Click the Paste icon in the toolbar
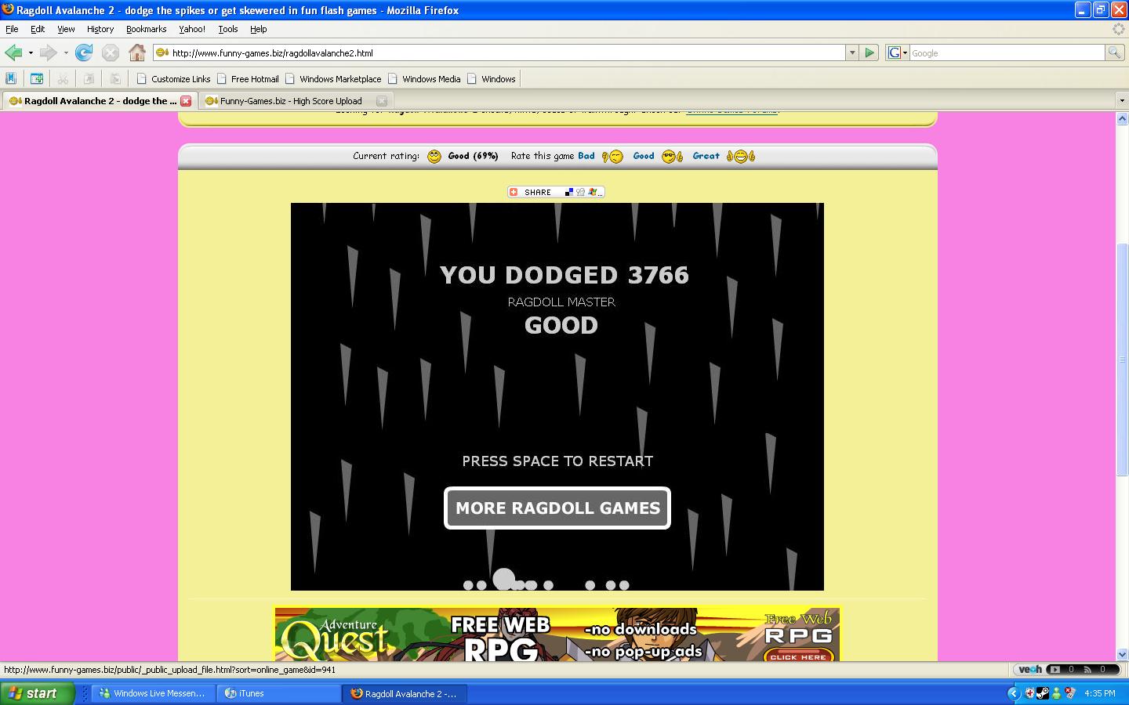1129x705 pixels. (114, 78)
